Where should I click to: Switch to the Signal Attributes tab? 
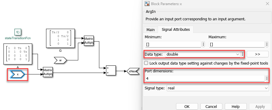pyautogui.click(x=176, y=30)
